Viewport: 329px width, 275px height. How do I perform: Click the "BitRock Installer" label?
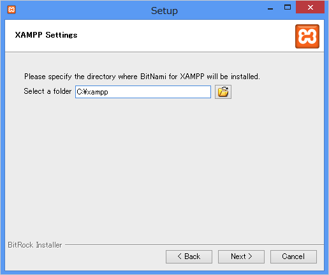pyautogui.click(x=35, y=245)
